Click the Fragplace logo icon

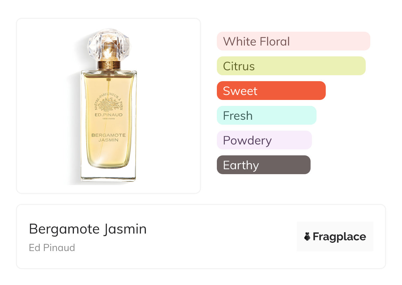coord(307,237)
